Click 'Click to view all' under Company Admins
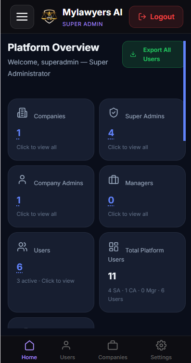191x363 pixels. 37,214
